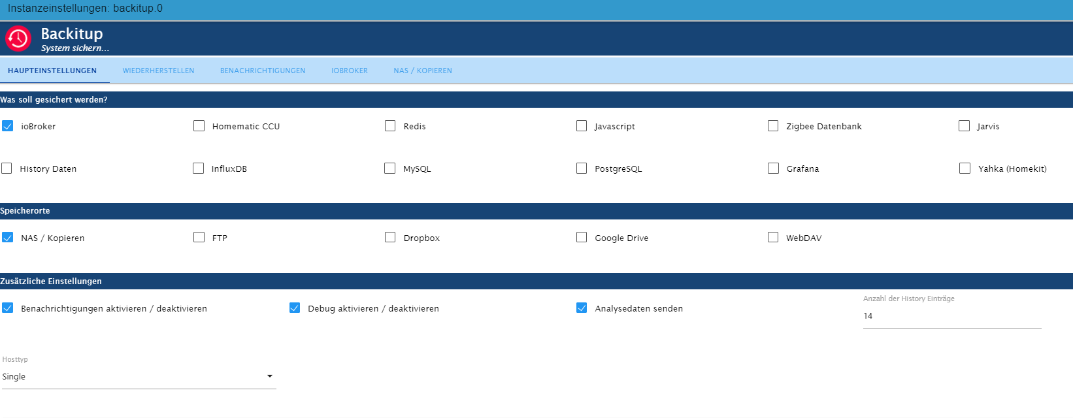Check the InfluxDB checkbox
The image size is (1073, 418).
(x=199, y=169)
